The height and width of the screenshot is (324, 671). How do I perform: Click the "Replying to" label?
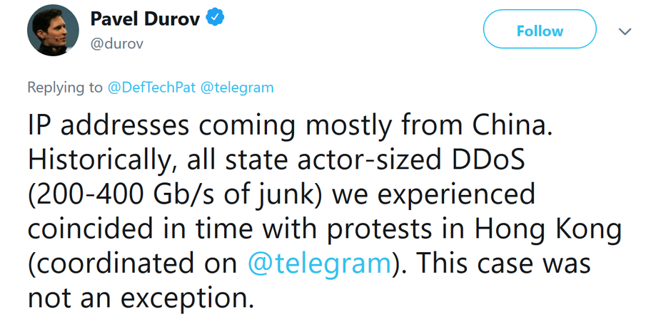click(x=65, y=88)
